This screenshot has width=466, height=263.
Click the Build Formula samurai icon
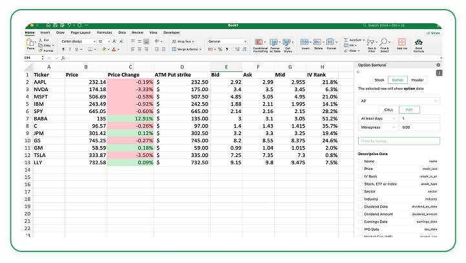pyautogui.click(x=419, y=42)
